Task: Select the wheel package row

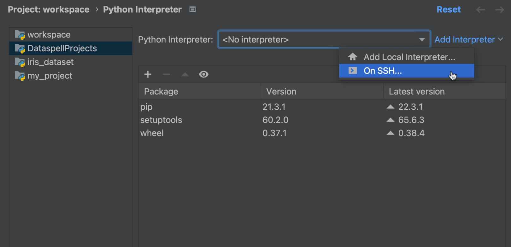Action: tap(152, 133)
